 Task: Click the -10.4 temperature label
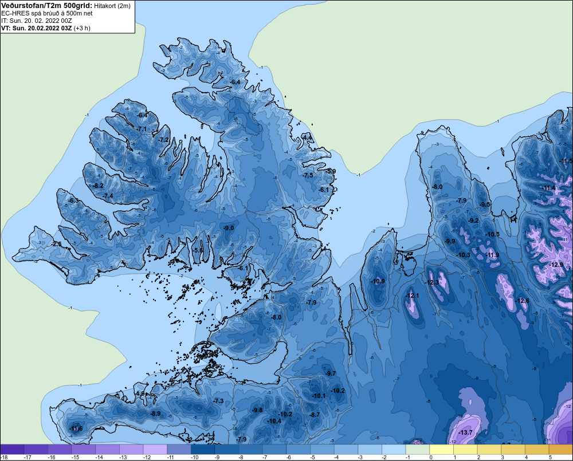274,421
